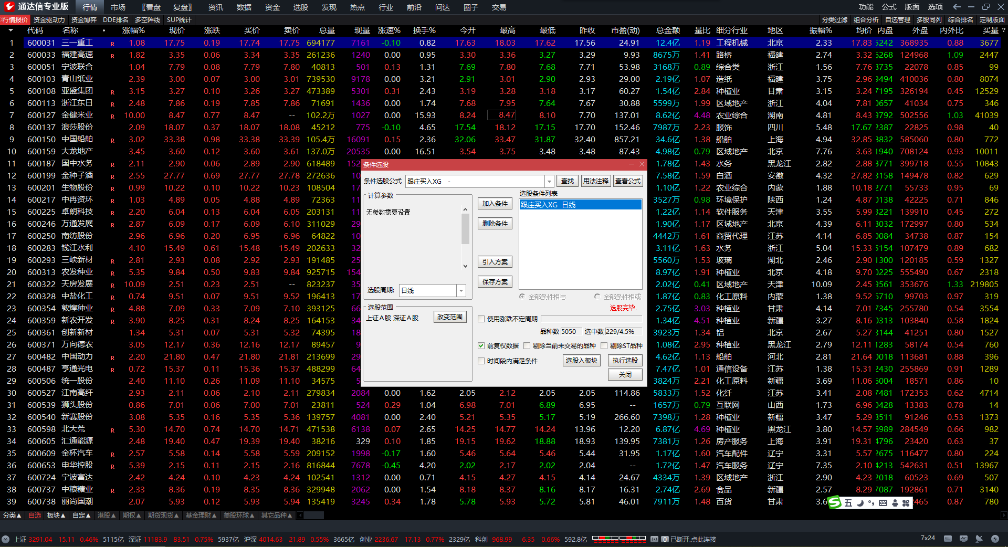Click the round chevron icon left of 上证

tap(6, 539)
